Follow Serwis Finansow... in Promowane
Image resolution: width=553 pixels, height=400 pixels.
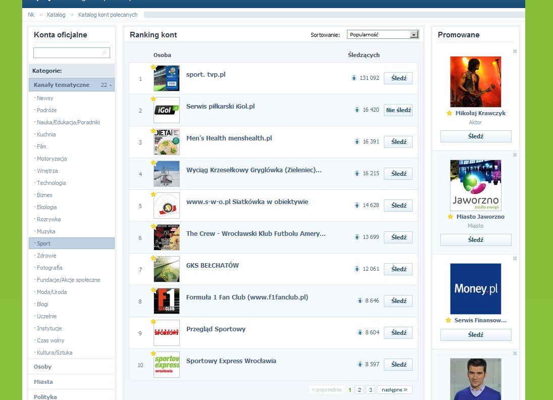(x=476, y=335)
